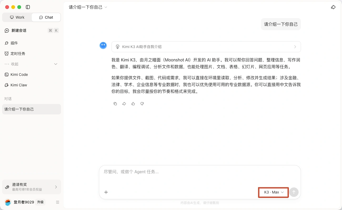Click the arrow on 邀请有奖 banner

coord(56,187)
